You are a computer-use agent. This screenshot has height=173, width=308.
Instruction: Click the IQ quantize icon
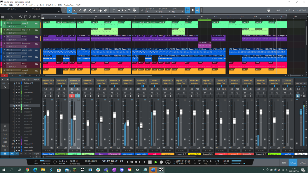[142, 11]
